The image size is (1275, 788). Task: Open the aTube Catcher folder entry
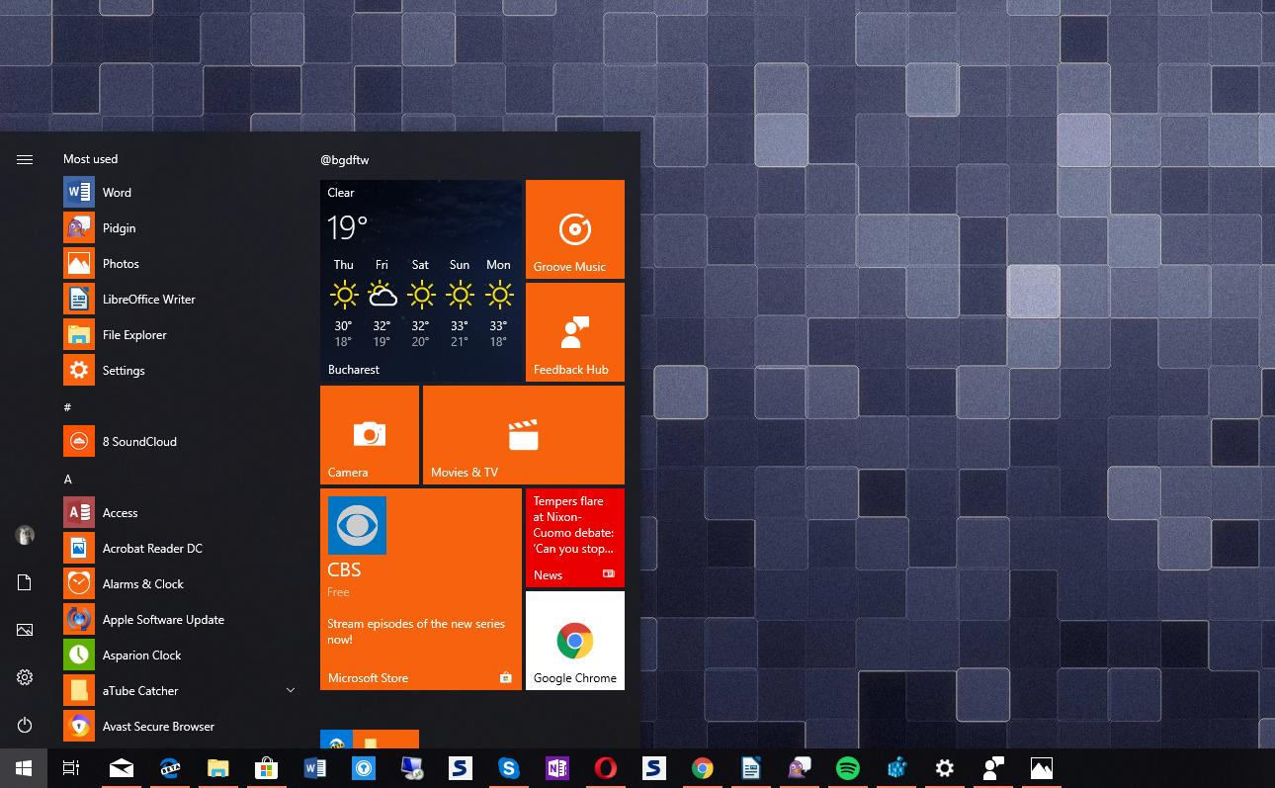point(180,691)
